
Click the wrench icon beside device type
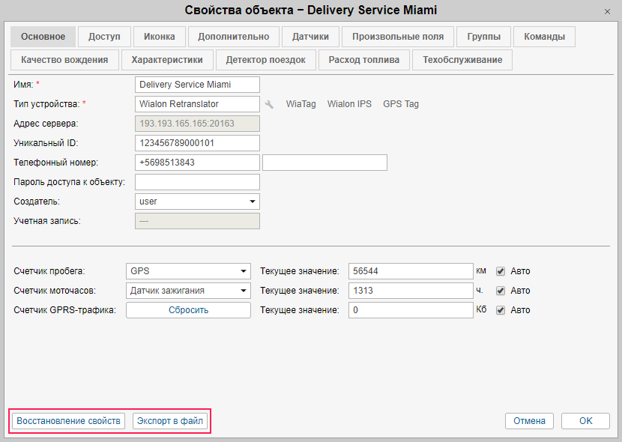pyautogui.click(x=270, y=104)
